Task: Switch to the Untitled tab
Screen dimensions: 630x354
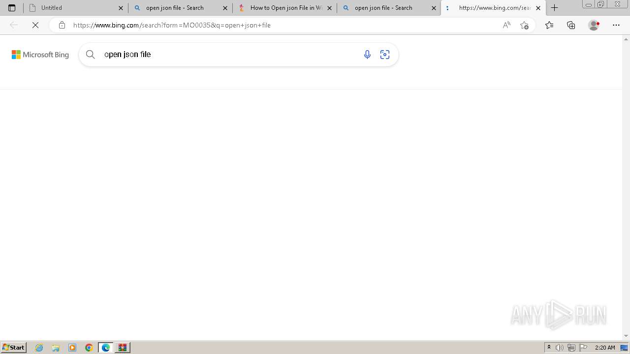Action: click(76, 8)
